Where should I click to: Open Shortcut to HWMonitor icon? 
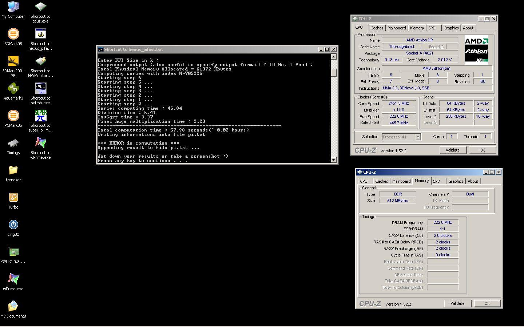click(x=40, y=61)
